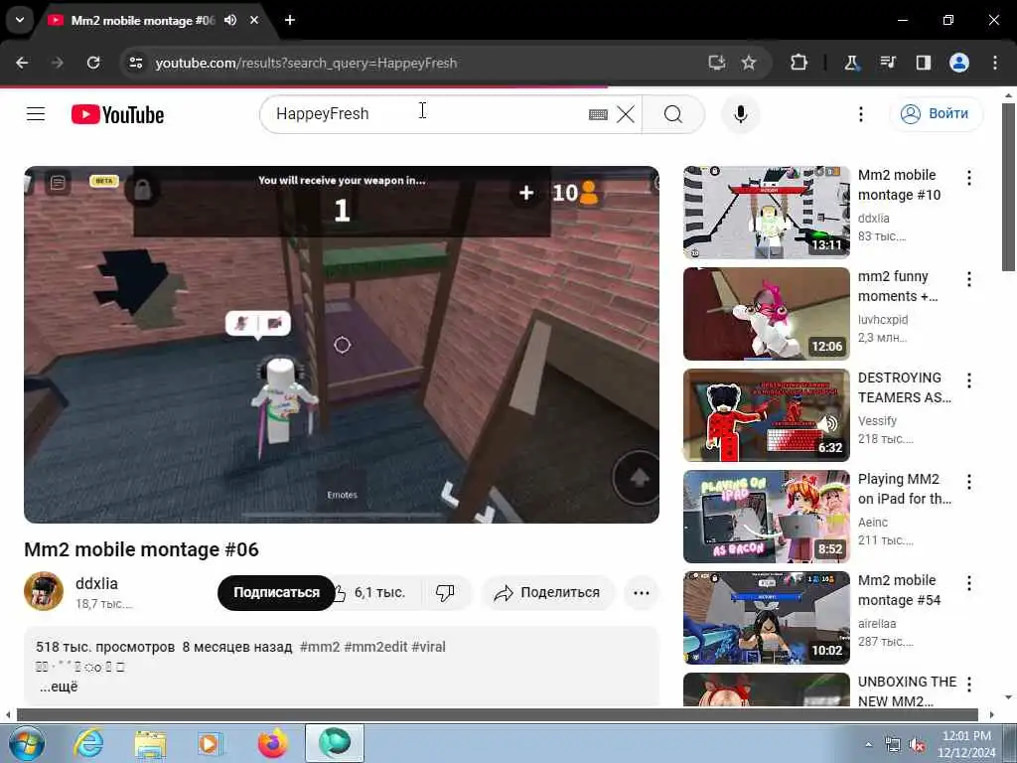The width and height of the screenshot is (1017, 763).
Task: Mute the tab via speaker icon
Action: 230,20
